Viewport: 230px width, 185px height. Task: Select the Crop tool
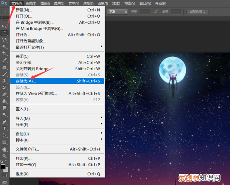tap(5, 54)
